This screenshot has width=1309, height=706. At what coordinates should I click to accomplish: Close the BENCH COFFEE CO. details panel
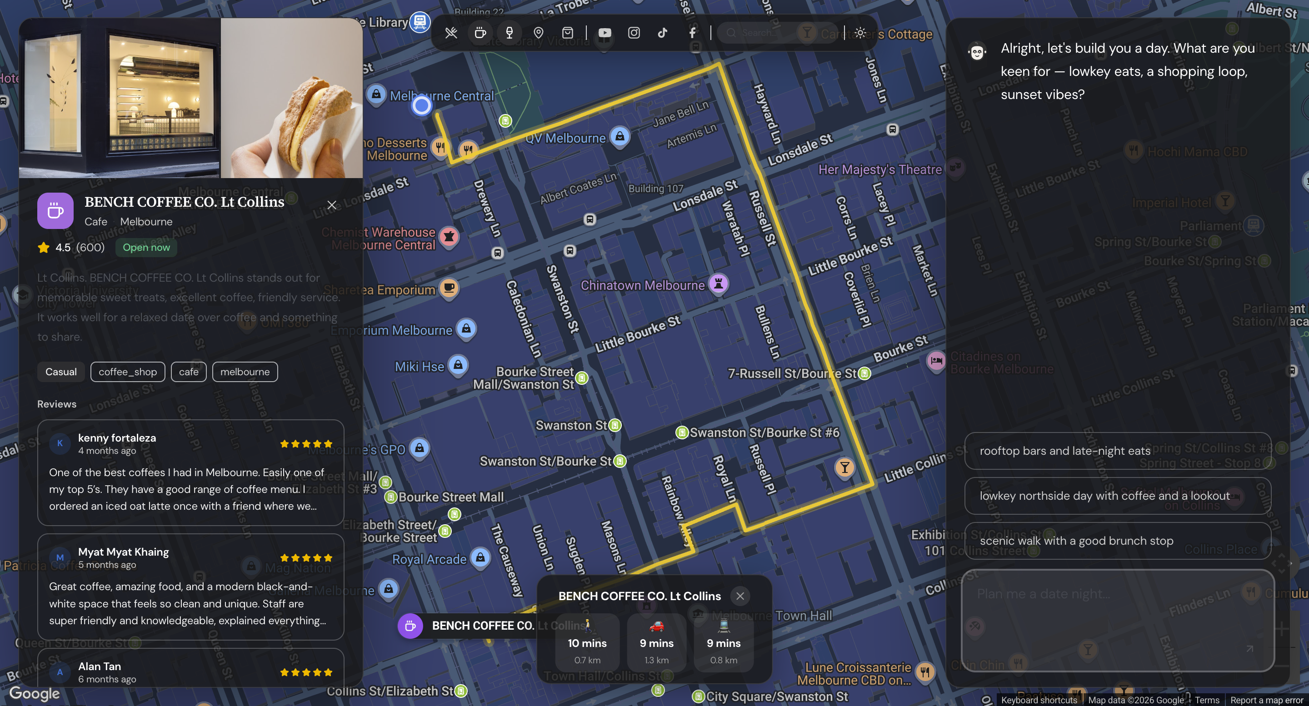[332, 205]
